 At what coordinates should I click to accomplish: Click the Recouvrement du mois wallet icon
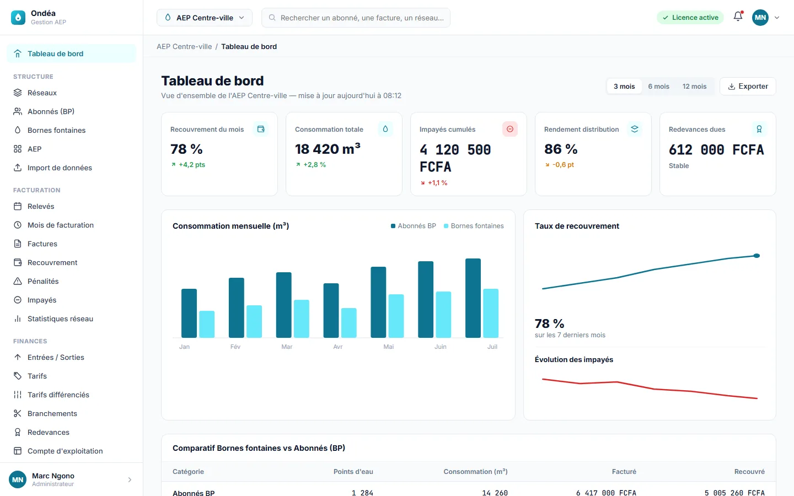point(261,129)
